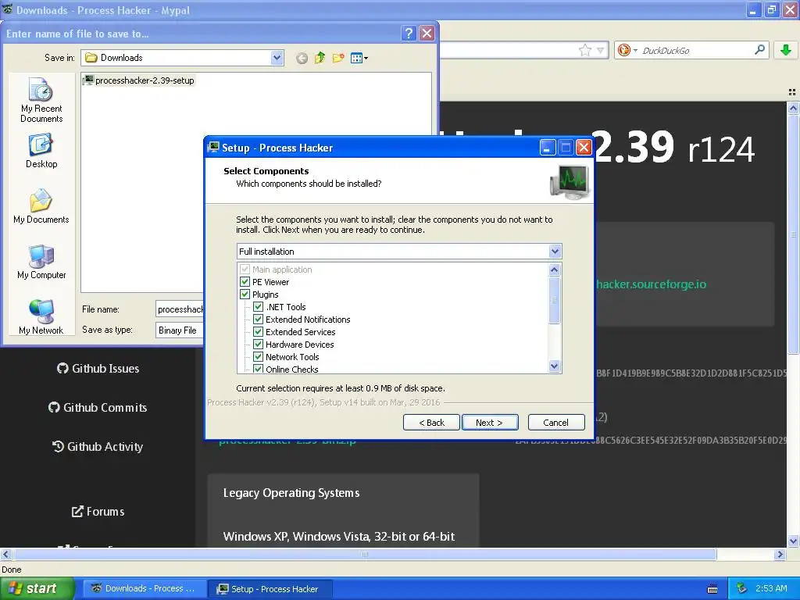
Task: Switch to Downloads - Process Hacker taskbar item
Action: 145,588
